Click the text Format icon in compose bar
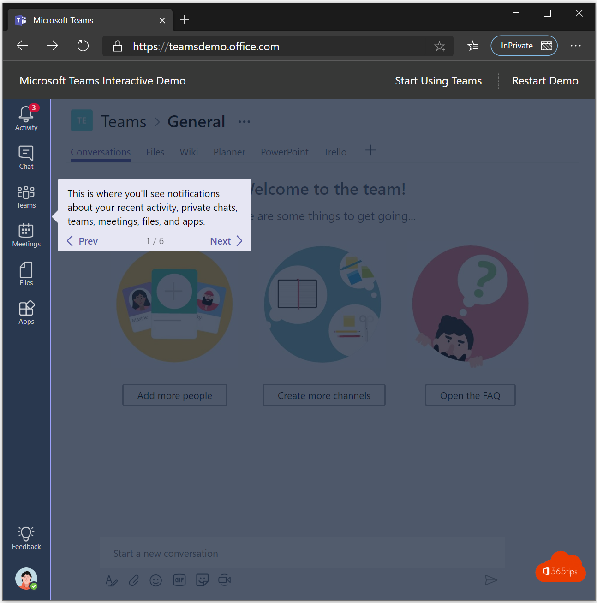 coord(111,580)
